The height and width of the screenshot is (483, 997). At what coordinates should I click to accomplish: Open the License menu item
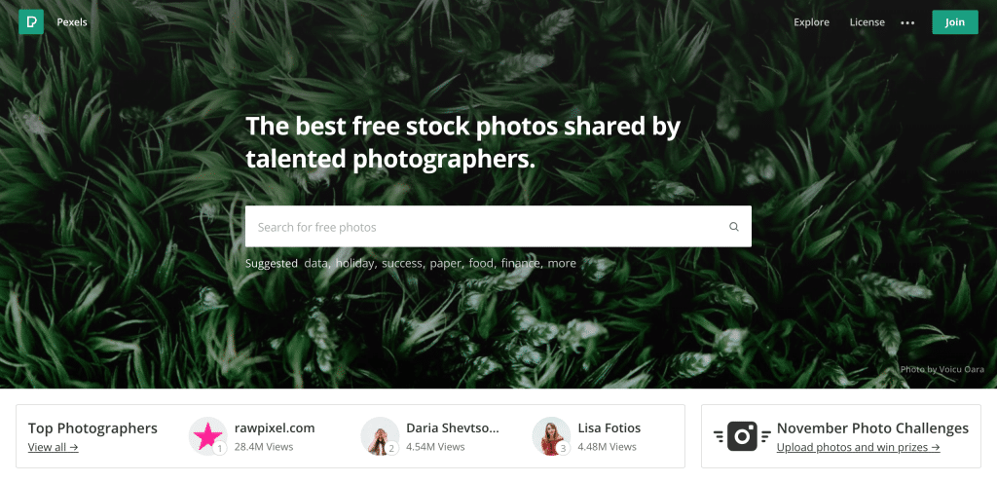(x=868, y=22)
